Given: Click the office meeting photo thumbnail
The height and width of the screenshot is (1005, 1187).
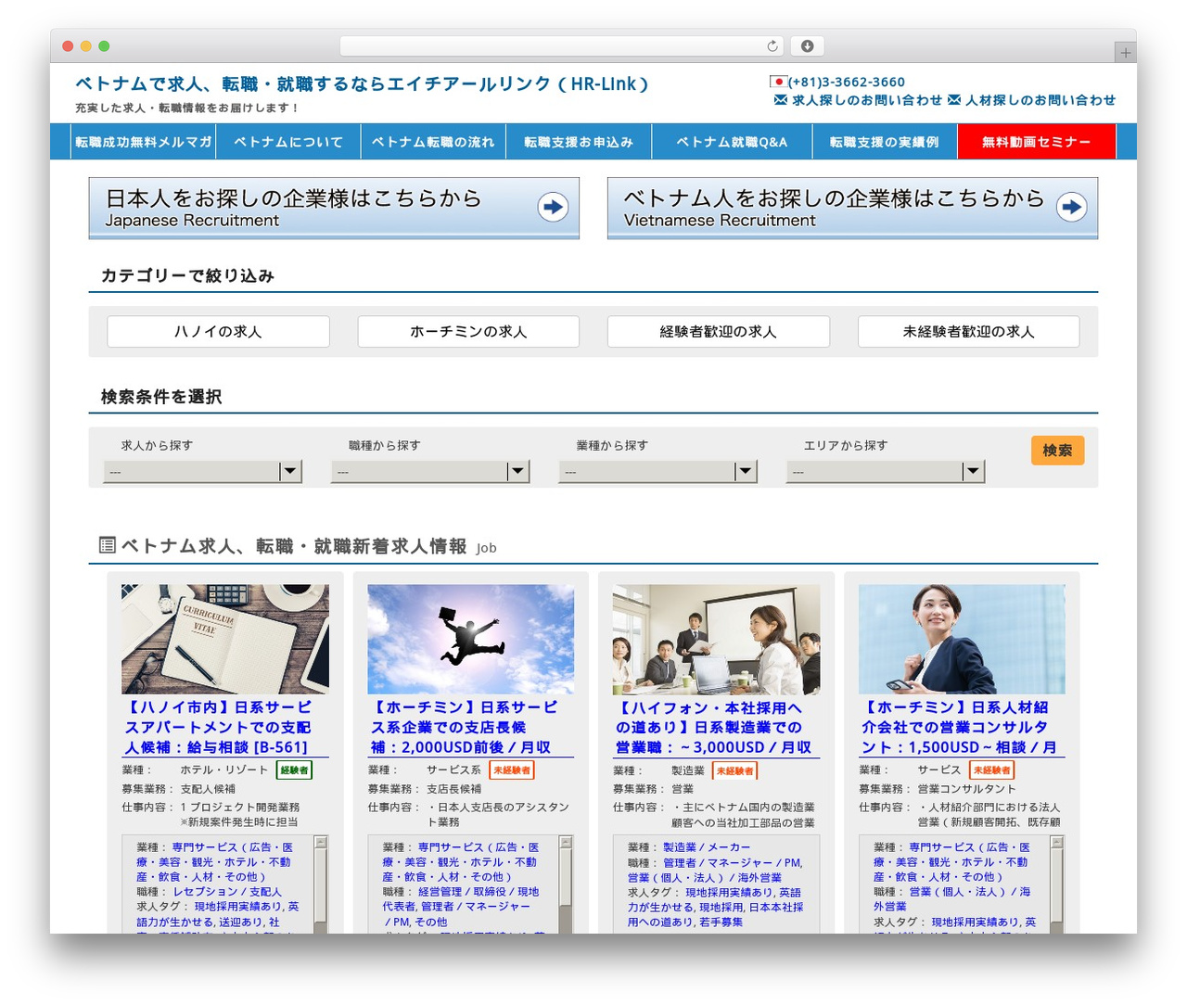Looking at the screenshot, I should [717, 639].
